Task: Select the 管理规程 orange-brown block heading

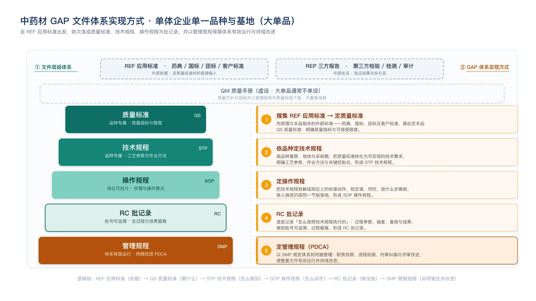Action: coord(136,246)
